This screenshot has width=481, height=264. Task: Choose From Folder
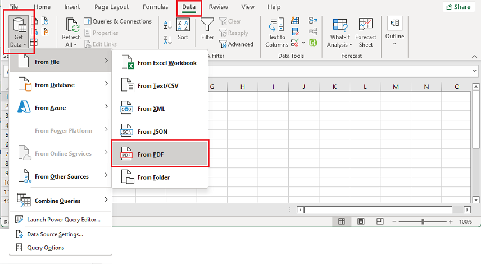(x=160, y=177)
